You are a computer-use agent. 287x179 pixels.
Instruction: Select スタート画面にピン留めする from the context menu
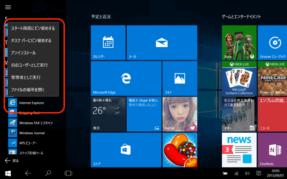[33, 28]
